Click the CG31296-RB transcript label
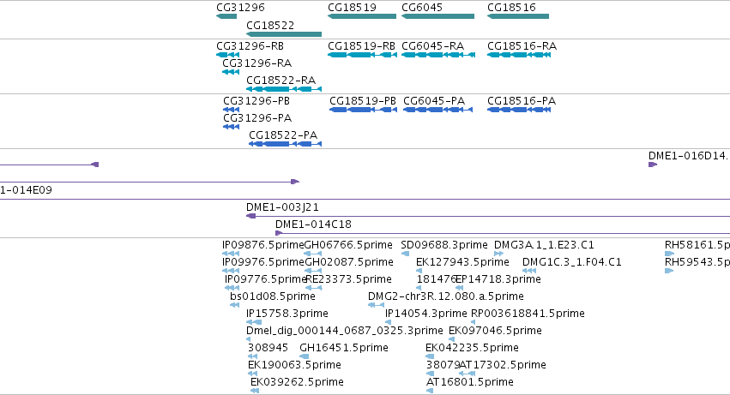 250,46
